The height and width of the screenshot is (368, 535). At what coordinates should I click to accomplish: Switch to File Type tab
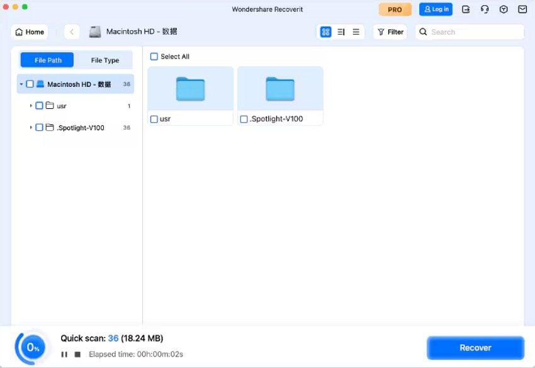[104, 60]
